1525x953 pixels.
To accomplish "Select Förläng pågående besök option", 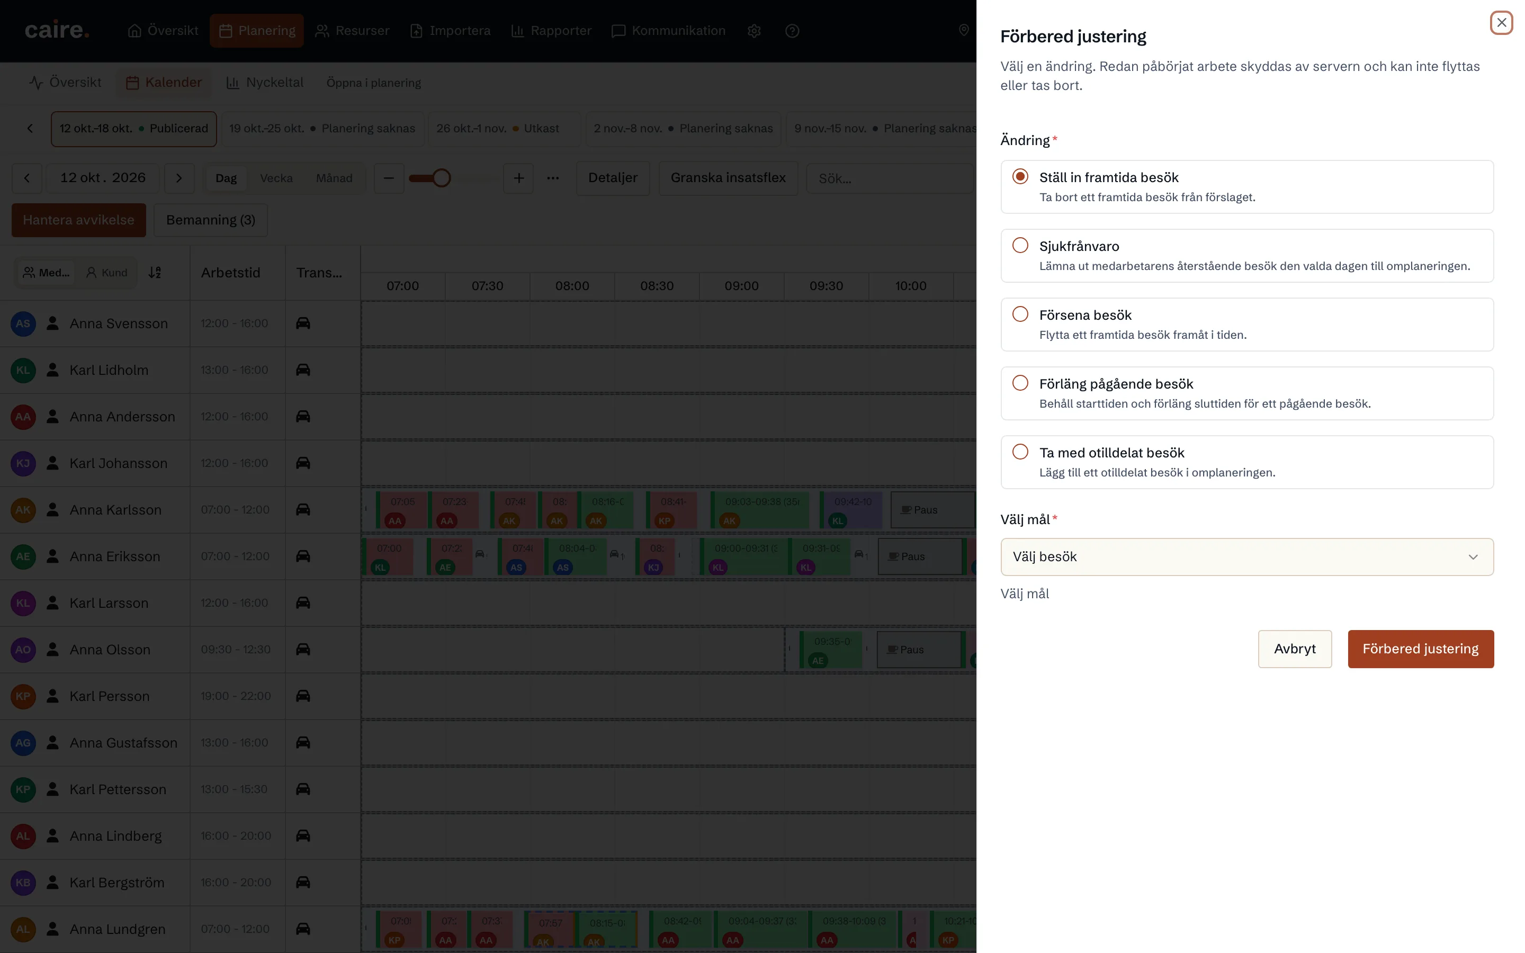I will pos(1246,393).
